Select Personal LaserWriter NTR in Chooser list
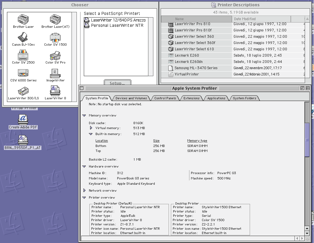 [x=116, y=25]
